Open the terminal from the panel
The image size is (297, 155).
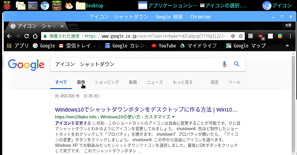point(33,6)
